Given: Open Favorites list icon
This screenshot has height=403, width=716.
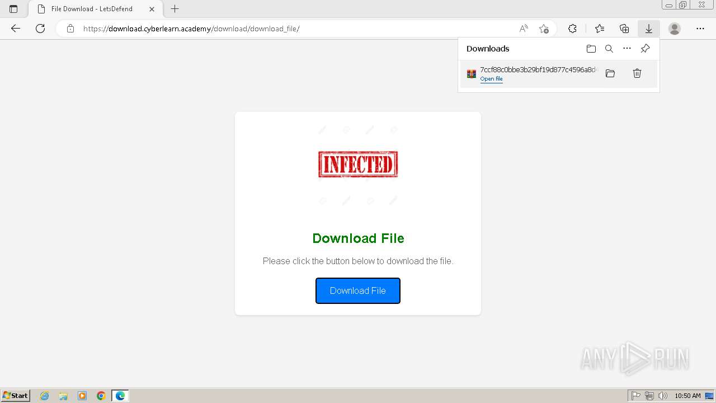Looking at the screenshot, I should tap(600, 29).
